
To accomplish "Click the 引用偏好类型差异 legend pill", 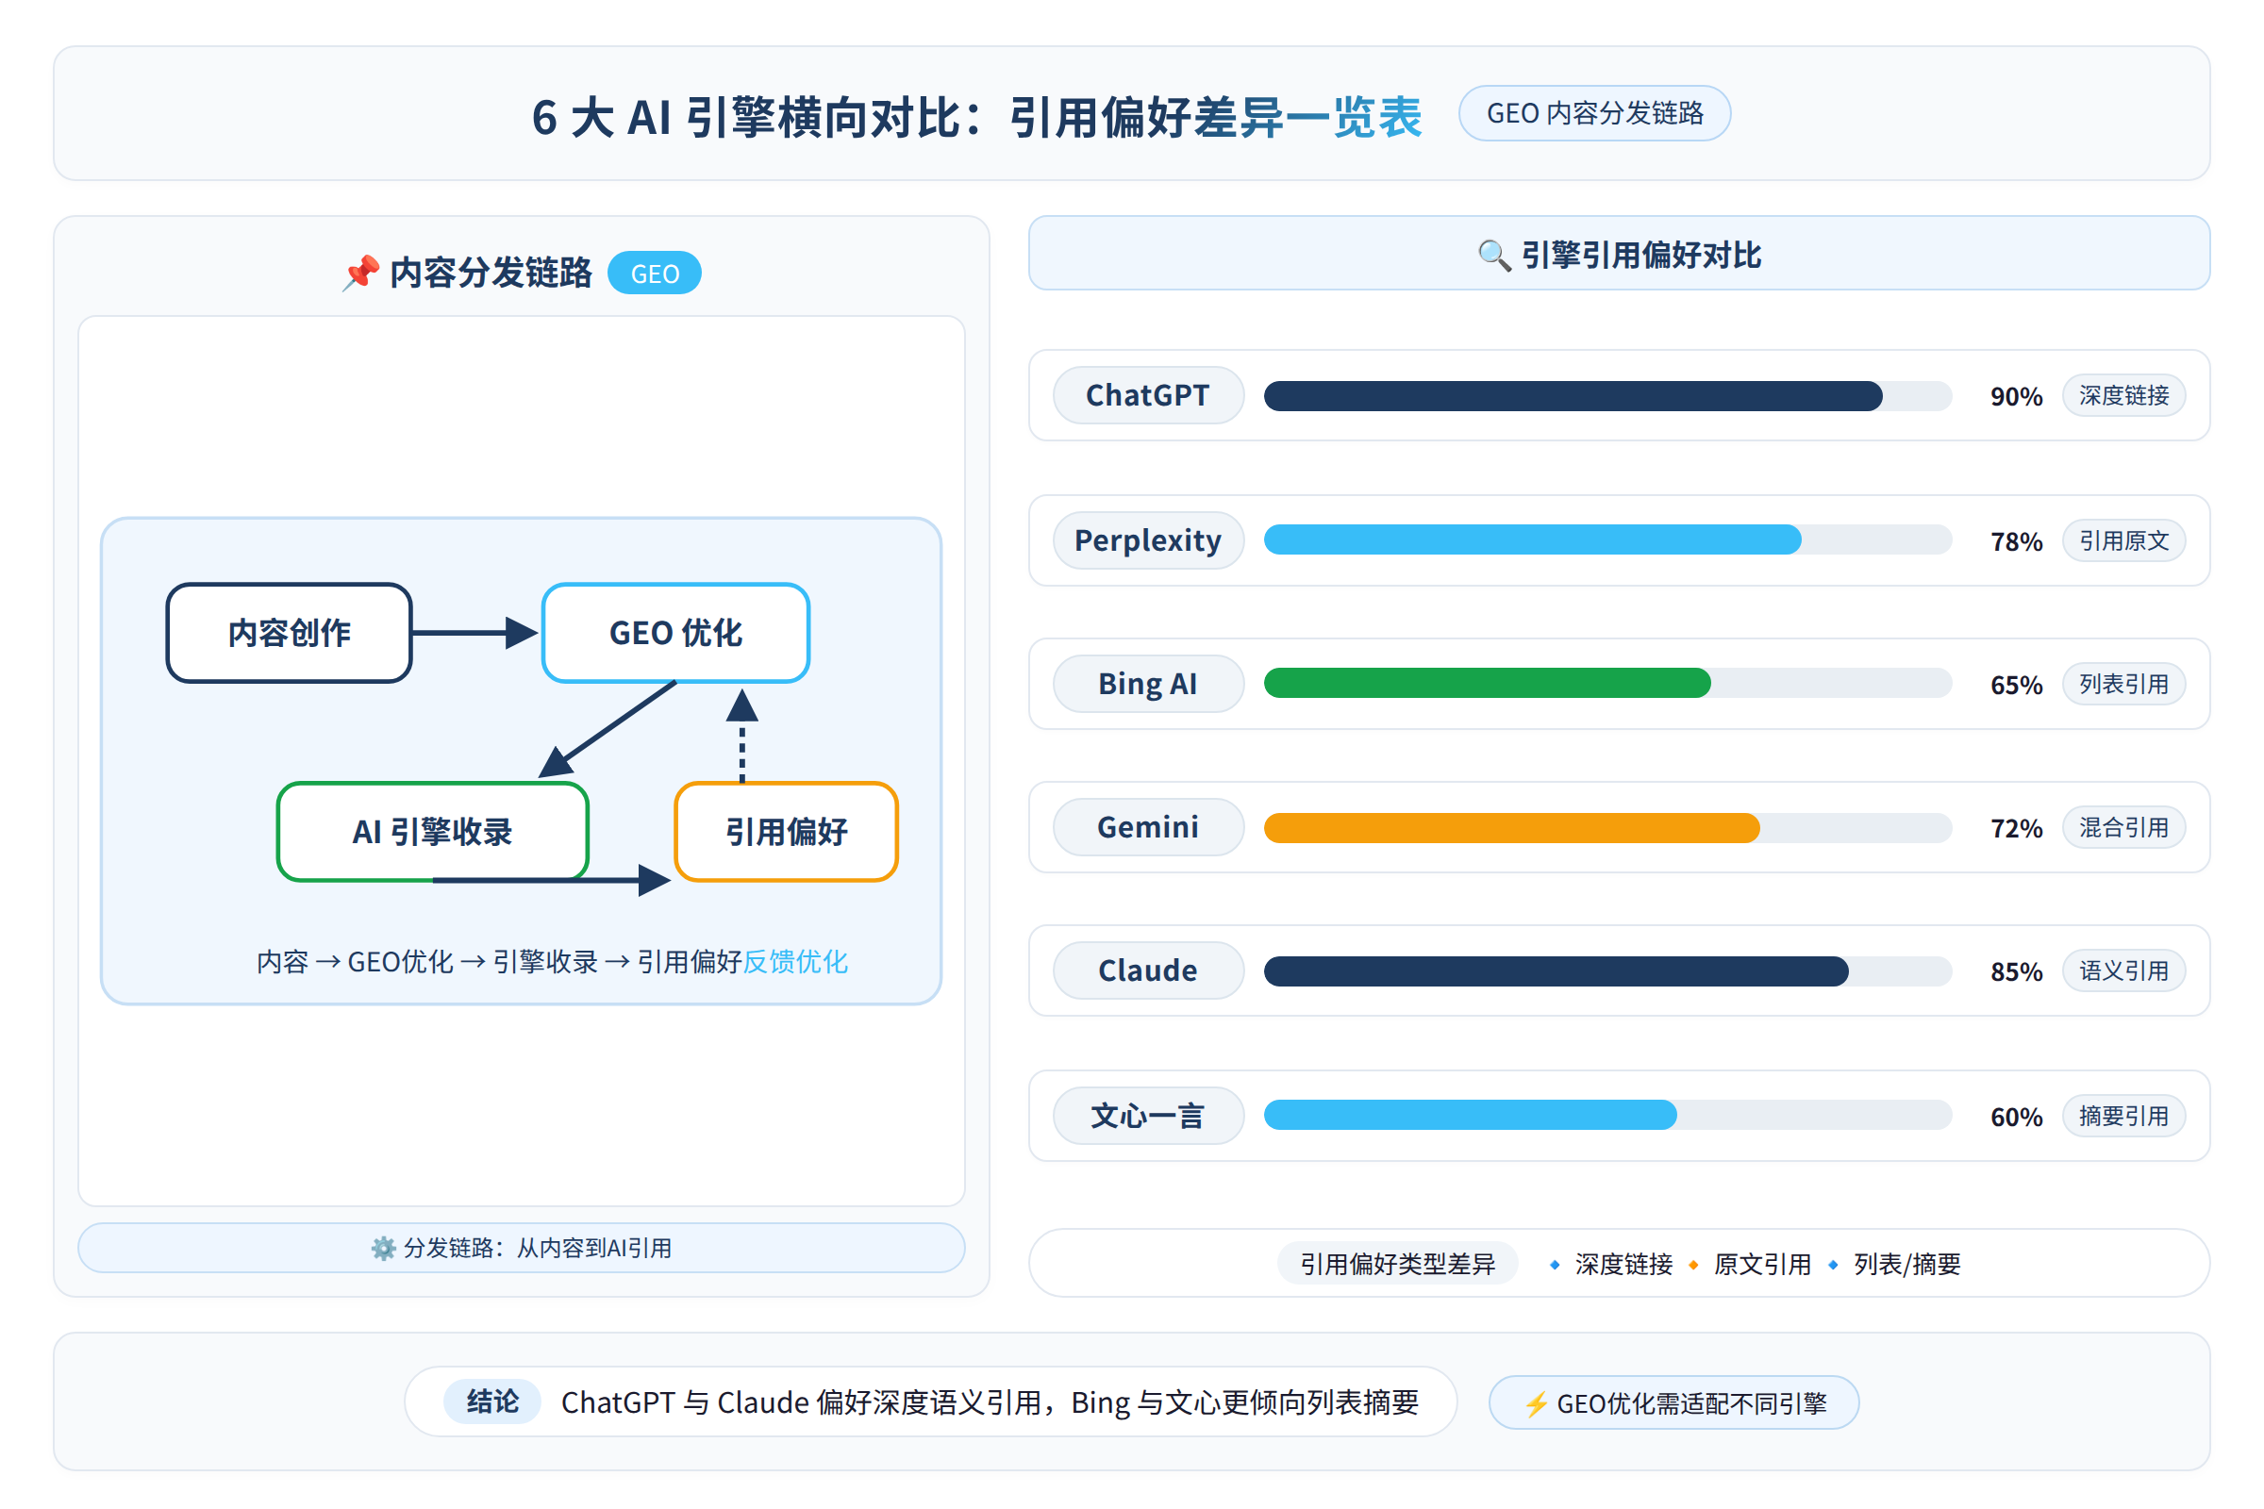I will pos(1398,1264).
